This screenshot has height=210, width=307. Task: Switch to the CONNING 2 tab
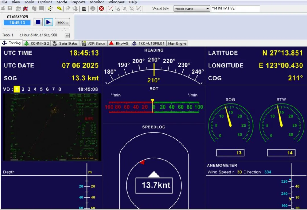(x=37, y=43)
